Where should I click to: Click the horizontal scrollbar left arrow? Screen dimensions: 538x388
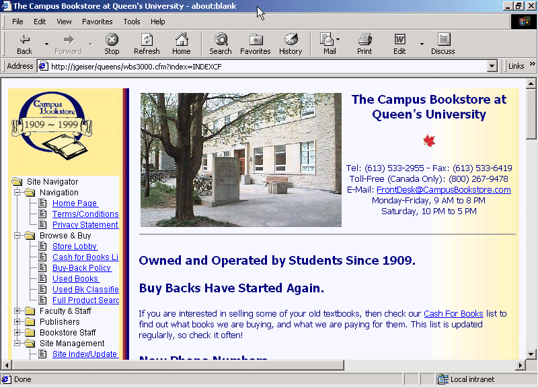point(7,365)
